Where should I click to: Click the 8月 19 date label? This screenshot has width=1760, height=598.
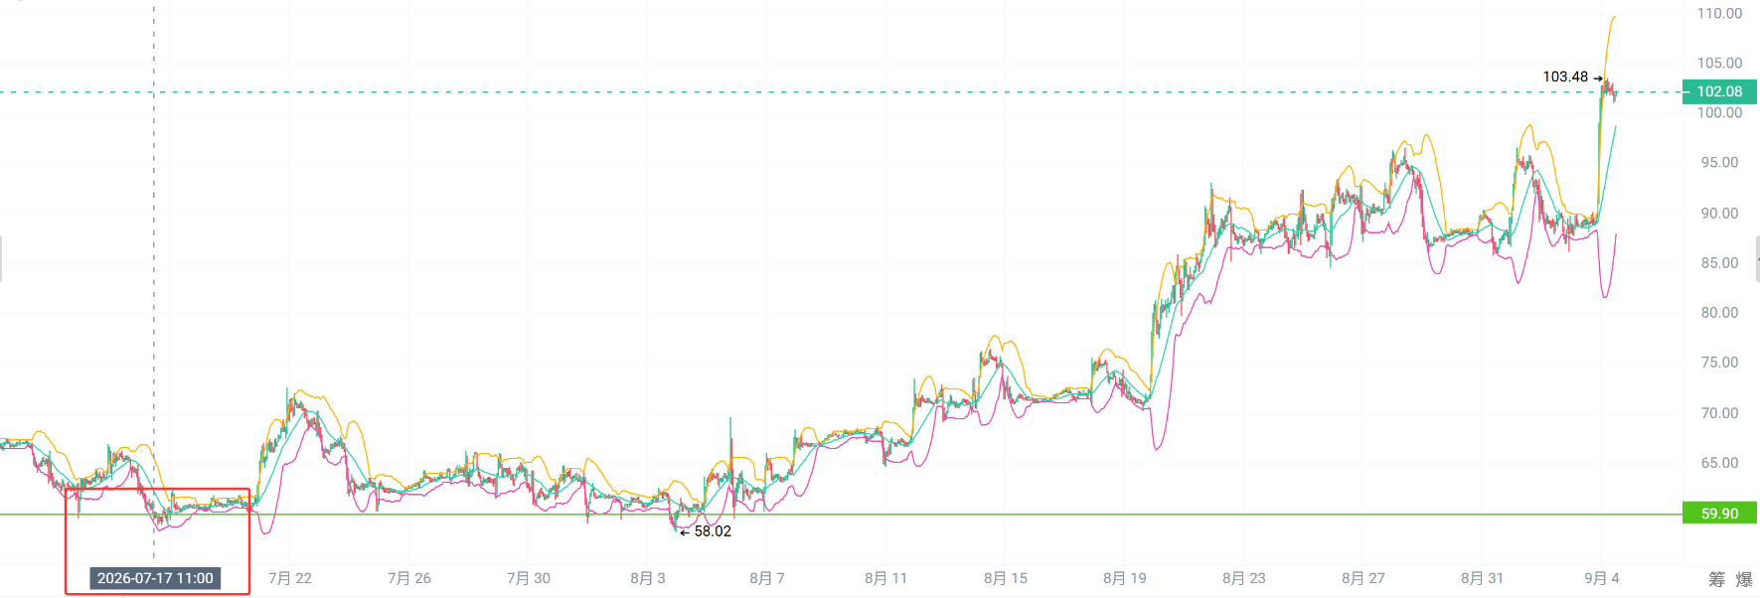coord(1125,578)
